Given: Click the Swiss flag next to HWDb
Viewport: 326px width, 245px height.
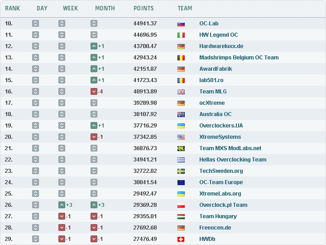Looking at the screenshot, I should tap(181, 239).
